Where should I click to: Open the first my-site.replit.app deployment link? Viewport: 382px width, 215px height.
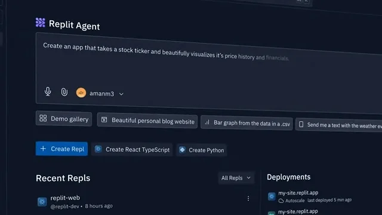(x=298, y=193)
